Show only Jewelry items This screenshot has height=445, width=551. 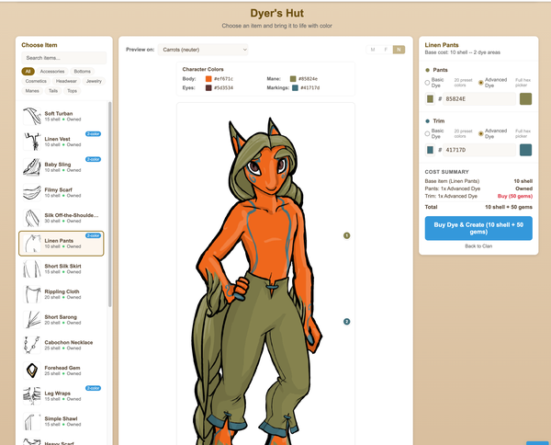94,81
